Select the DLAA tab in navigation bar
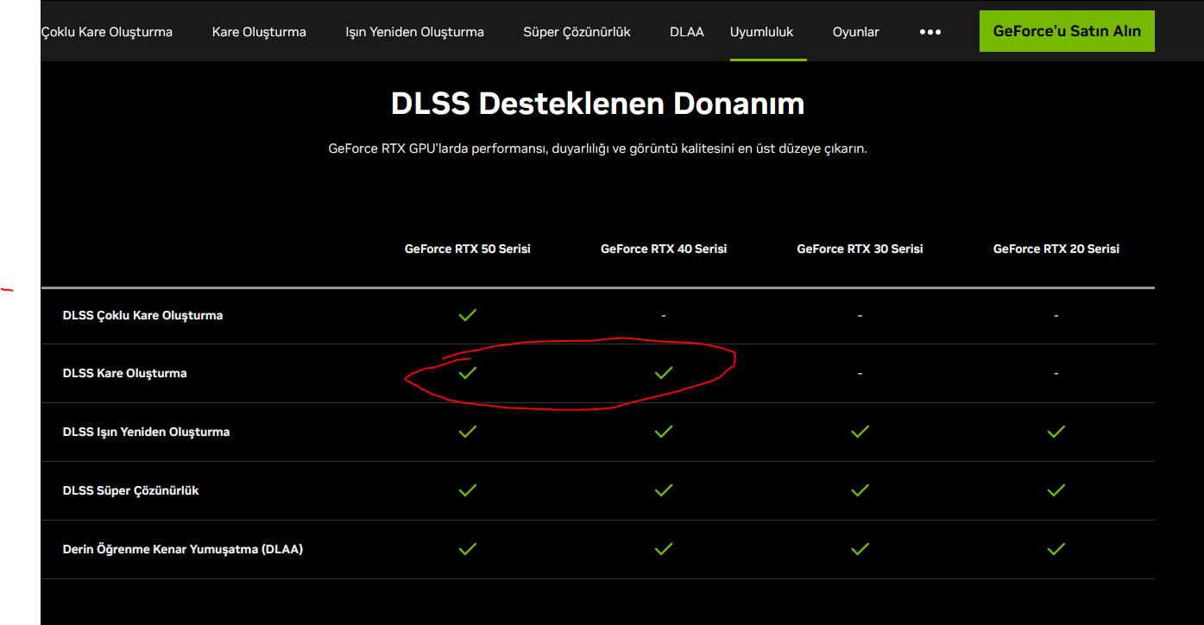1204x625 pixels. click(687, 32)
